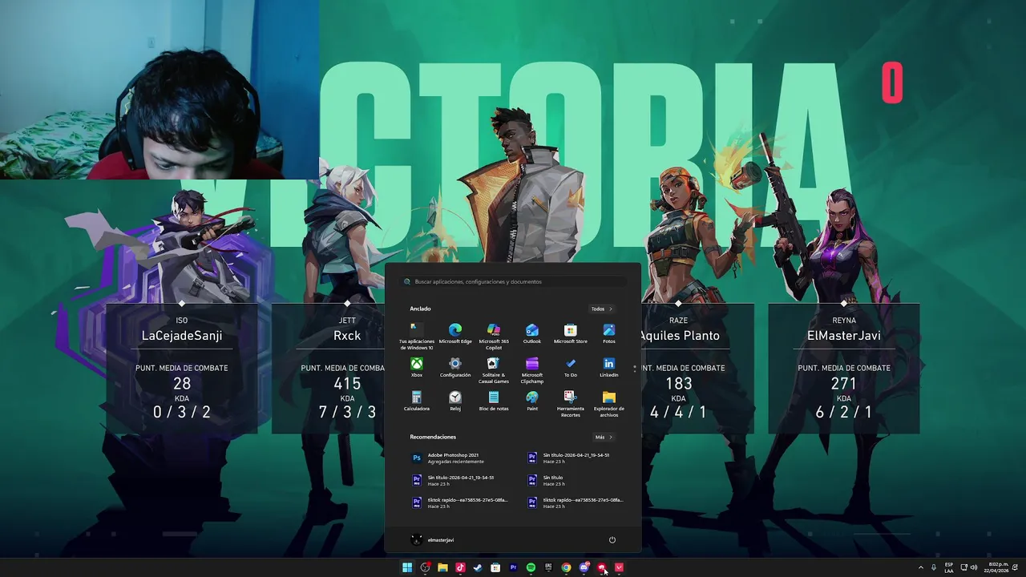Click combat score '183' on RAZE card
This screenshot has width=1026, height=577.
[679, 384]
